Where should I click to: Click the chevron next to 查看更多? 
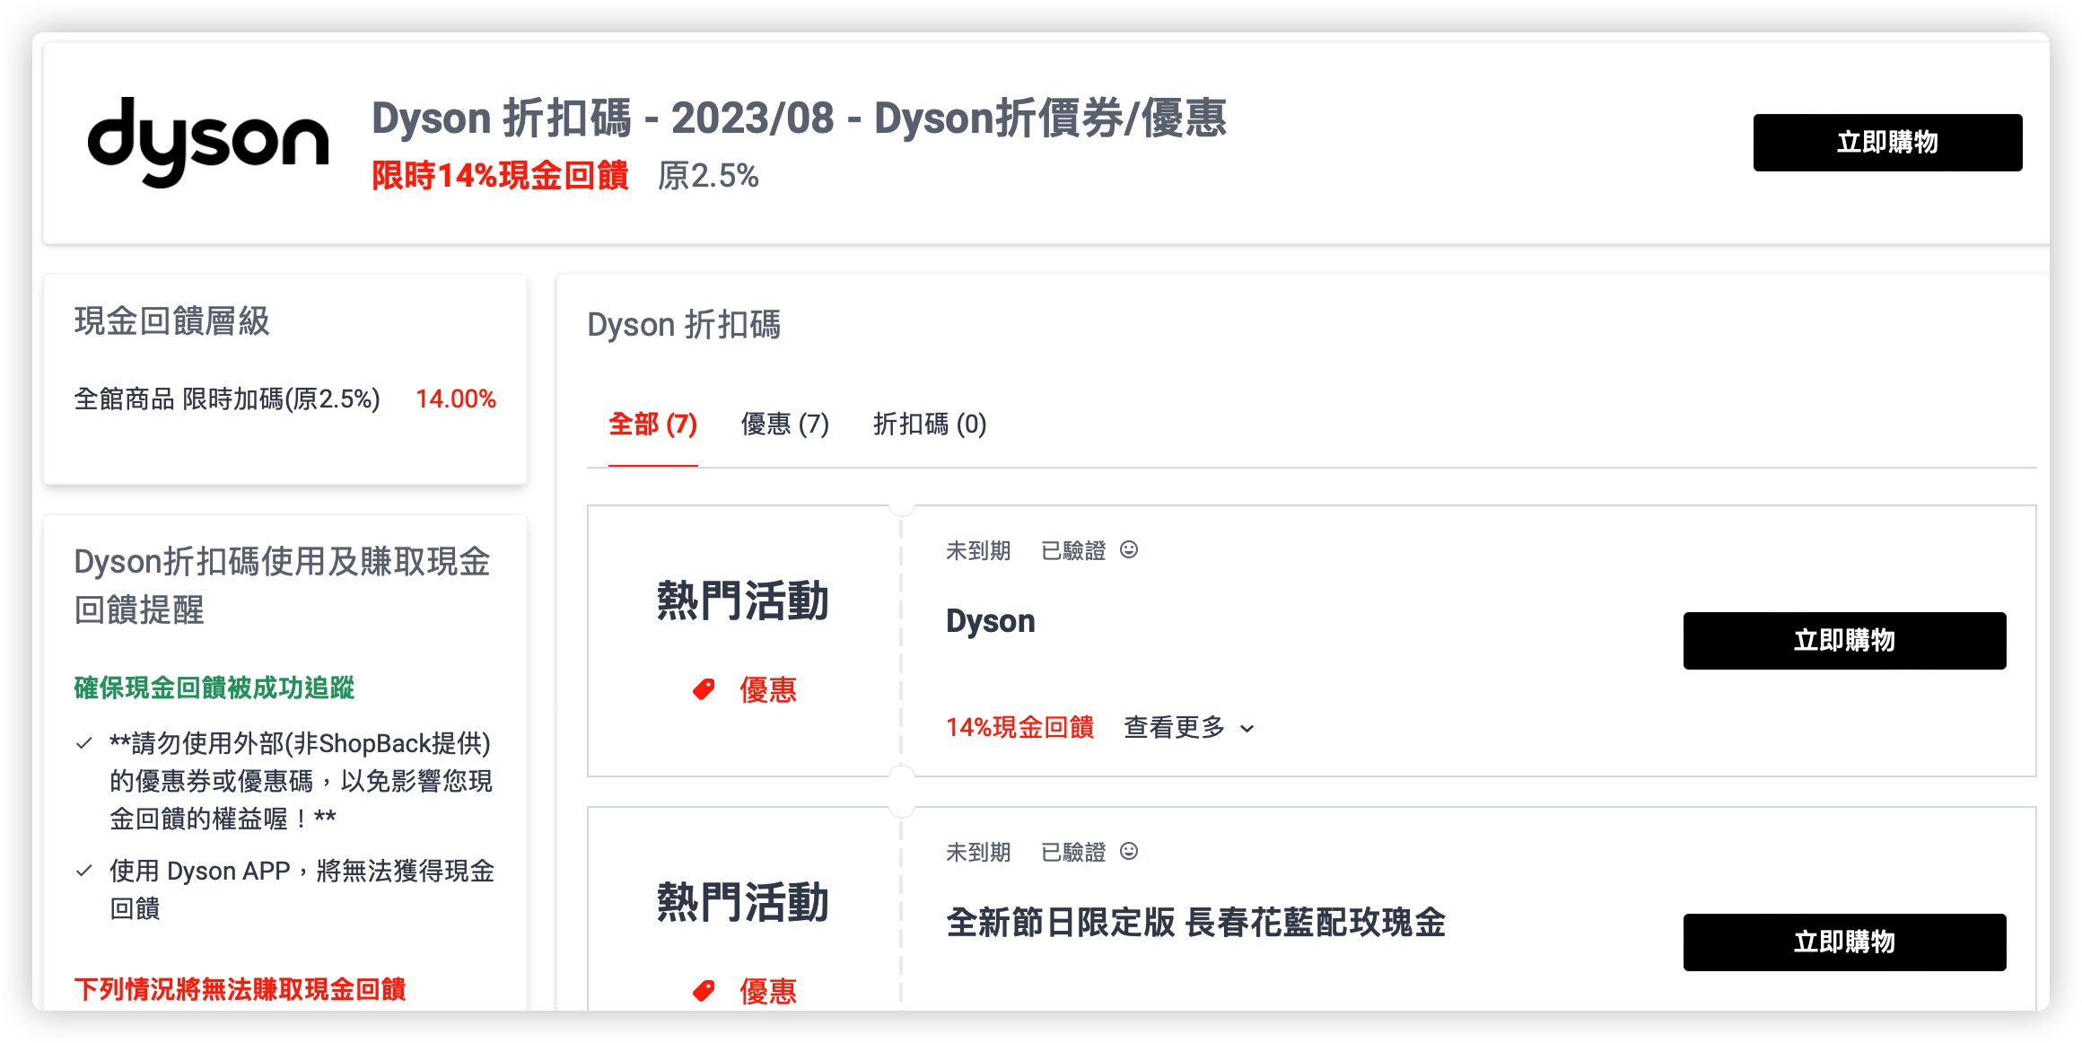point(1247,729)
